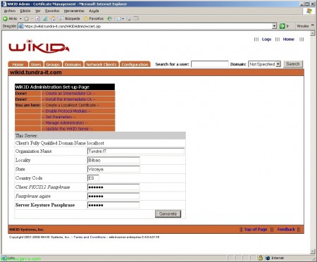
Task: Click the Locality field
Action: (113, 160)
